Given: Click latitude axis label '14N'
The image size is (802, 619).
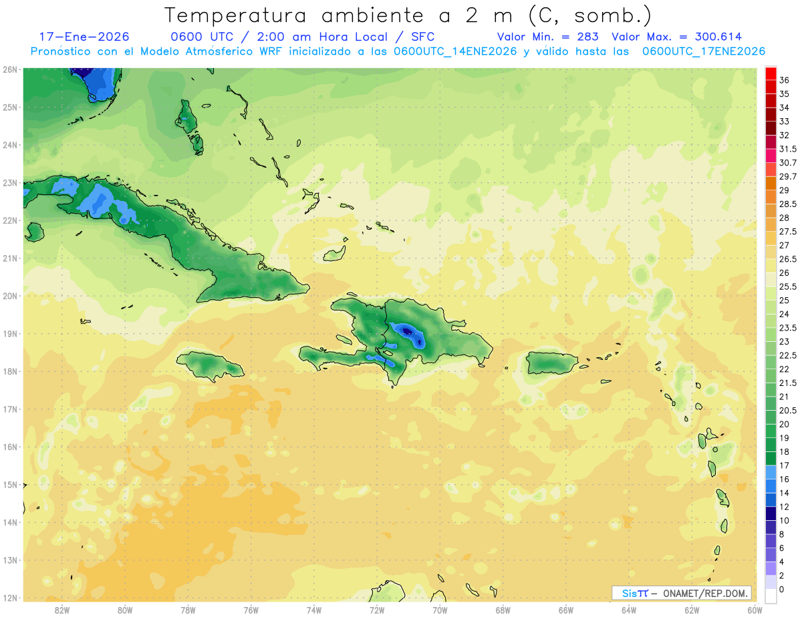Looking at the screenshot, I should [x=10, y=522].
